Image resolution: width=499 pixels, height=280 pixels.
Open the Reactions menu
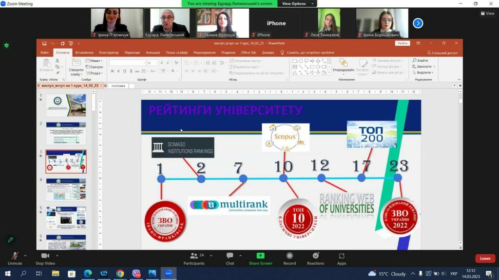pyautogui.click(x=315, y=258)
